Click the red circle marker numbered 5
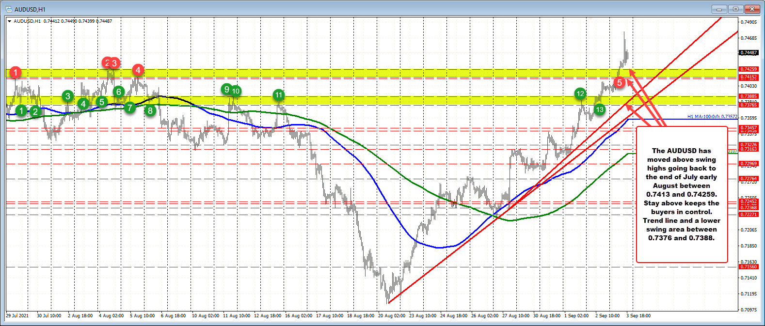This screenshot has width=765, height=326. point(619,83)
